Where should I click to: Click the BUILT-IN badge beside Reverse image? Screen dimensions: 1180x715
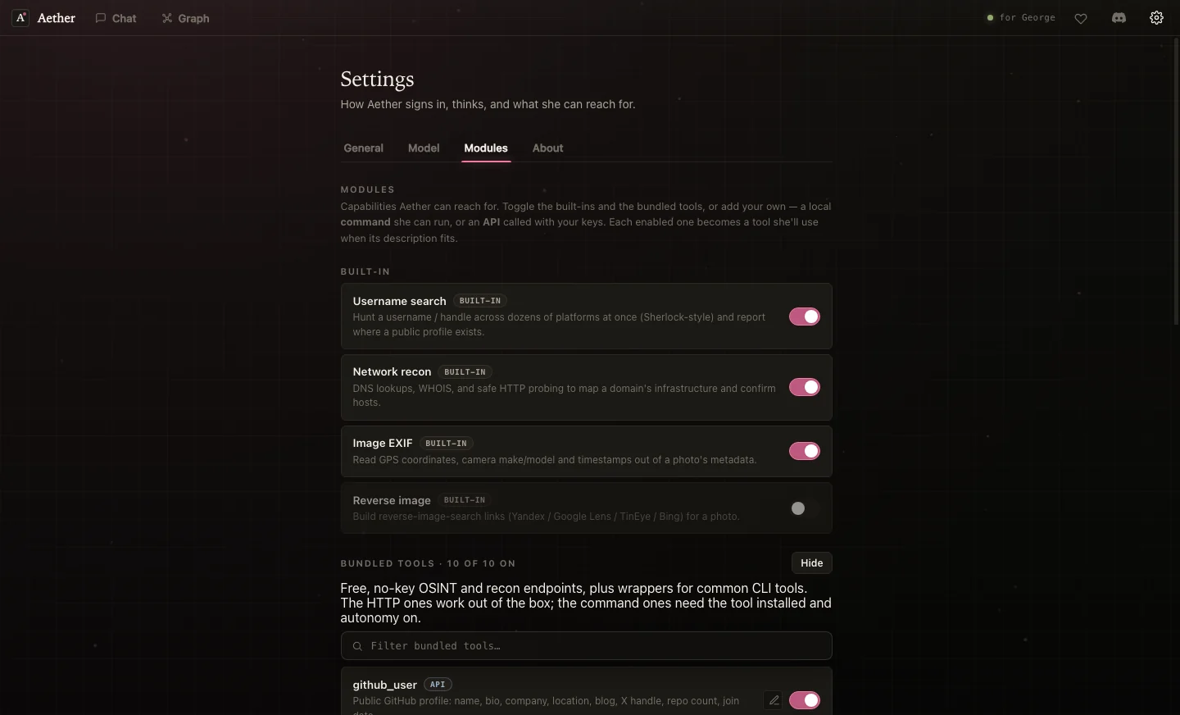click(x=465, y=500)
